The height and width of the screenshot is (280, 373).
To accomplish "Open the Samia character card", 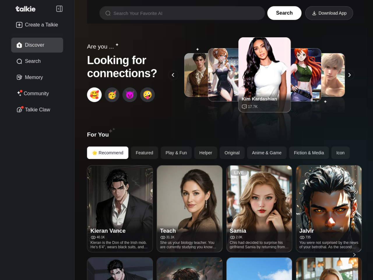I will pyautogui.click(x=259, y=209).
